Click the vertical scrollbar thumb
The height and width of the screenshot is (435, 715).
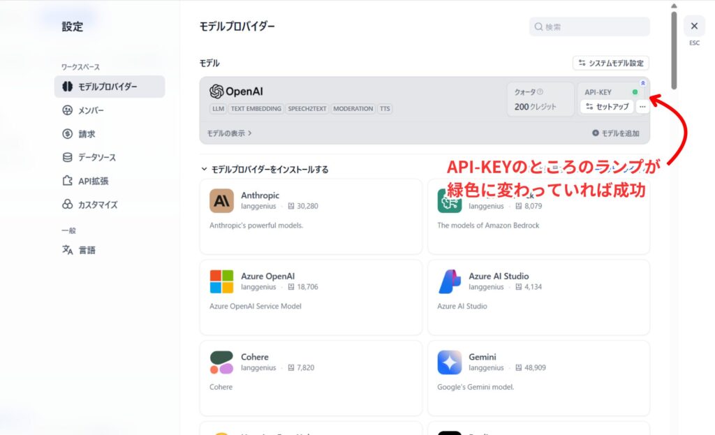pos(674,50)
